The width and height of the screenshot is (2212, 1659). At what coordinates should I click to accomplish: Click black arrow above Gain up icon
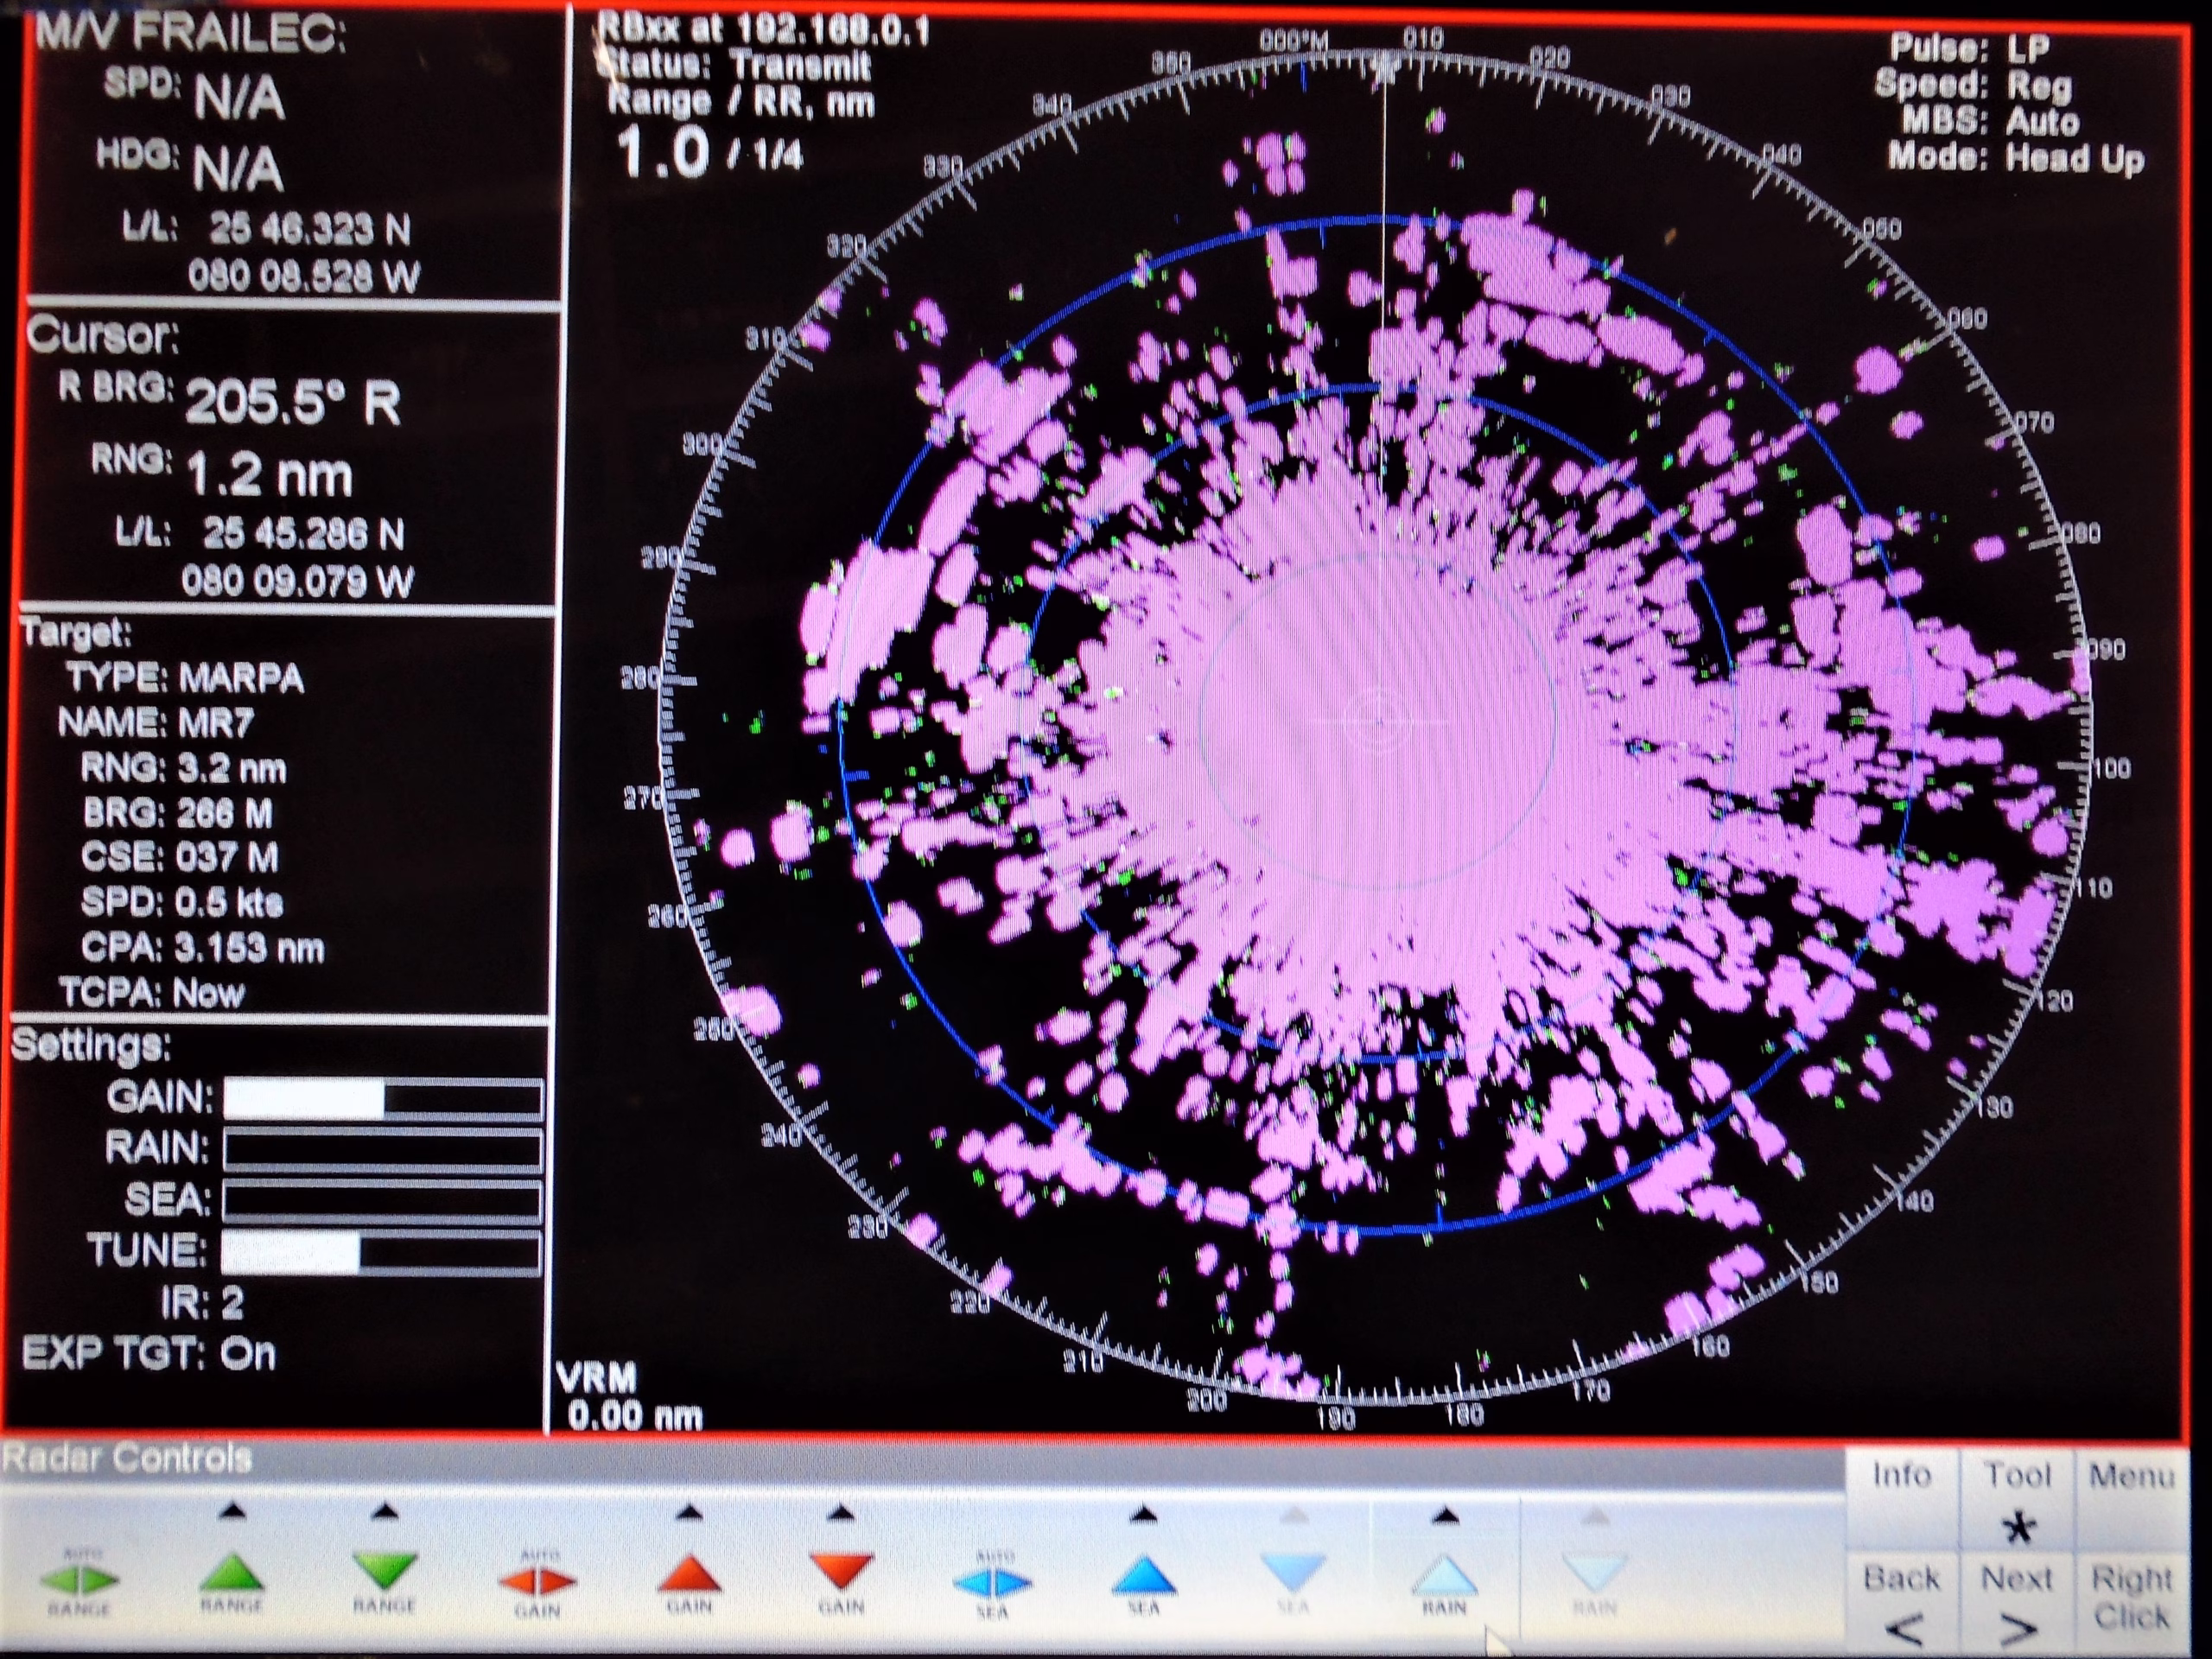tap(689, 1514)
